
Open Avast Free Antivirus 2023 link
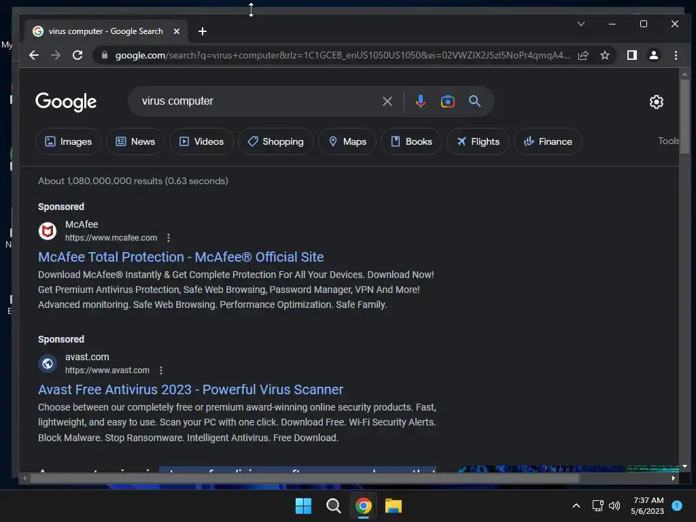click(x=190, y=389)
